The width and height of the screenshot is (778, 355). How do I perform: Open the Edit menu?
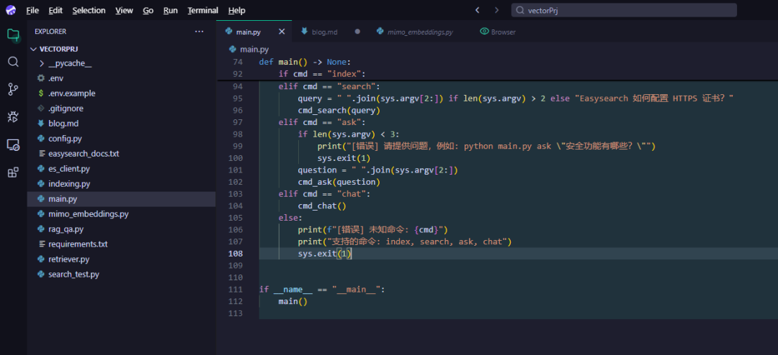[x=55, y=10]
